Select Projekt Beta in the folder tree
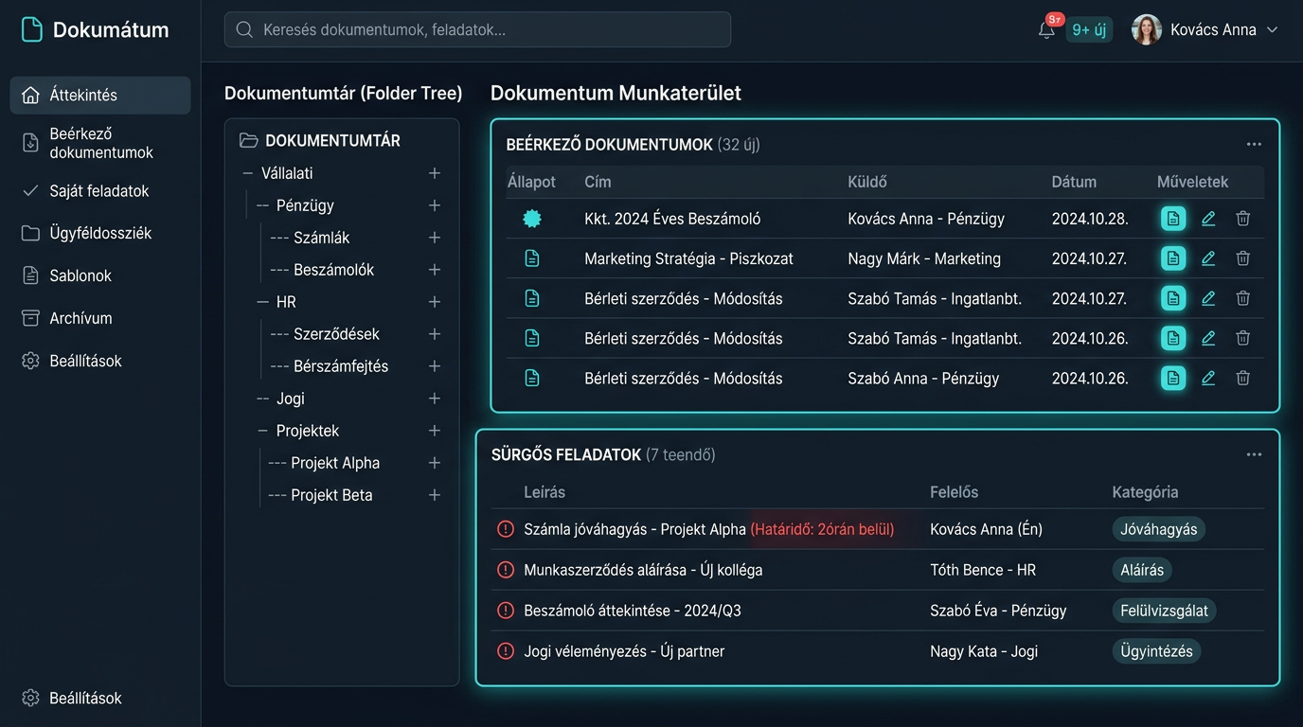 coord(331,495)
